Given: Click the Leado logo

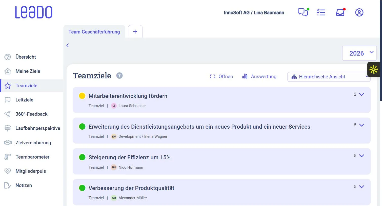Looking at the screenshot, I should coord(34,12).
